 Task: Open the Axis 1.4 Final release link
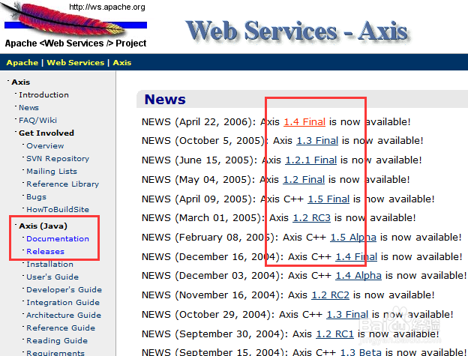click(x=304, y=122)
